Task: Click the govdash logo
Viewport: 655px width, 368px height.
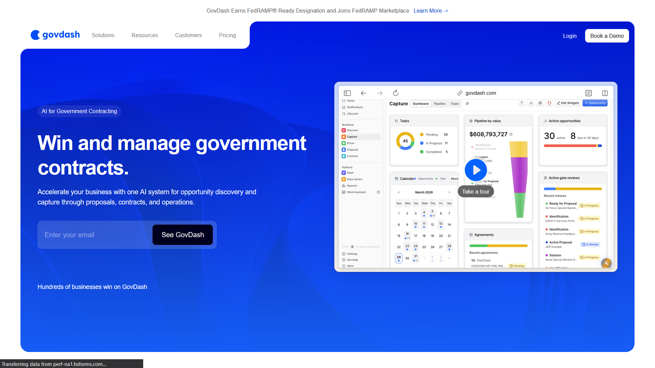Action: pos(55,35)
